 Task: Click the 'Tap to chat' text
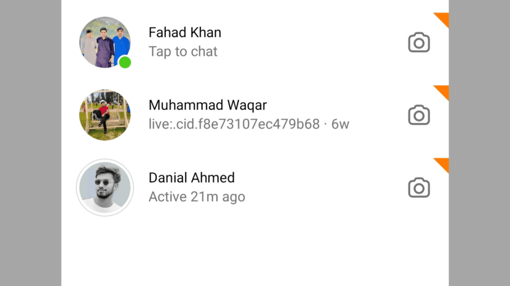pyautogui.click(x=183, y=52)
